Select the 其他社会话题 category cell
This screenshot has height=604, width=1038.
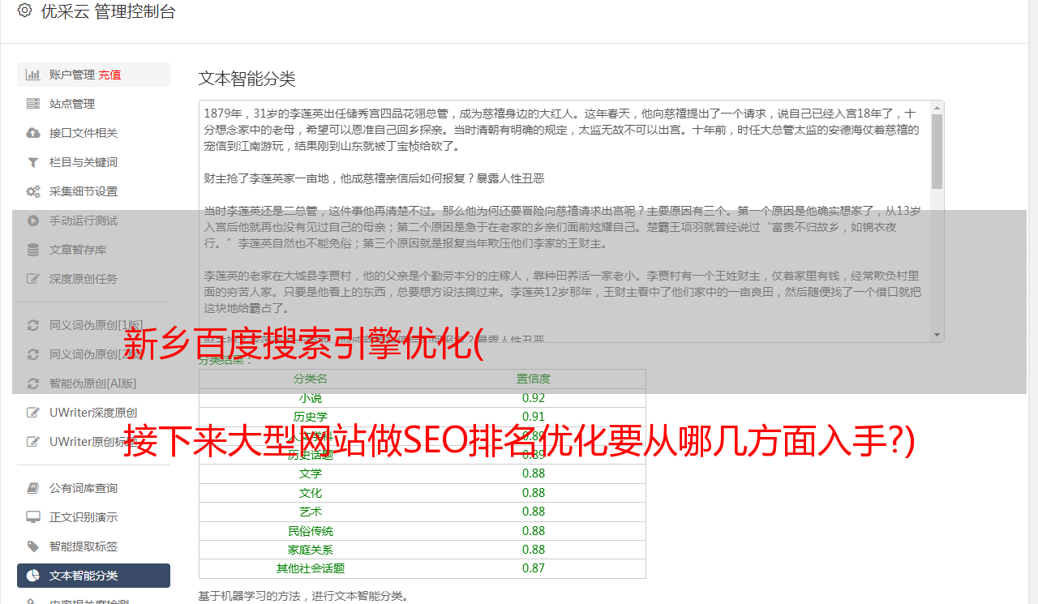(x=311, y=568)
